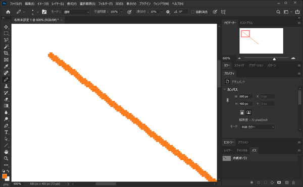
Task: Open the Navigator panel menu
Action: pos(299,23)
